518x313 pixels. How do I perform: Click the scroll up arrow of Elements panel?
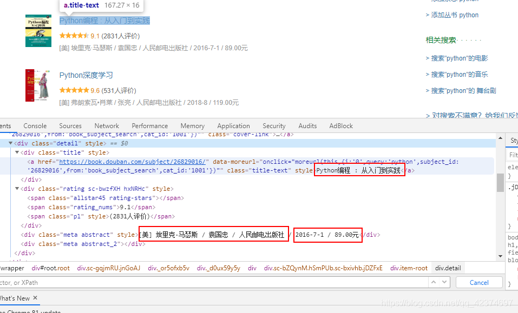[500, 138]
